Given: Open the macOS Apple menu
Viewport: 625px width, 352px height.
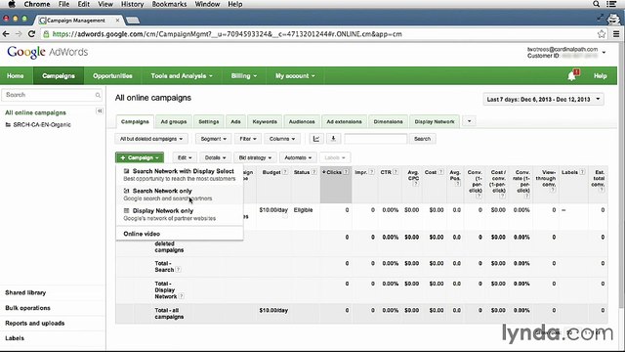Looking at the screenshot, I should coord(12,4).
